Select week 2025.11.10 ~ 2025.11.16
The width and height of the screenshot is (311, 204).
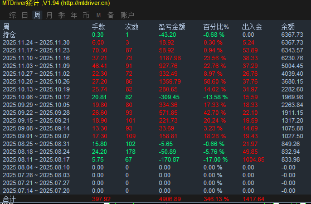36,58
